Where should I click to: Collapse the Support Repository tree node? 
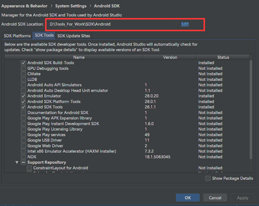pyautogui.click(x=17, y=162)
